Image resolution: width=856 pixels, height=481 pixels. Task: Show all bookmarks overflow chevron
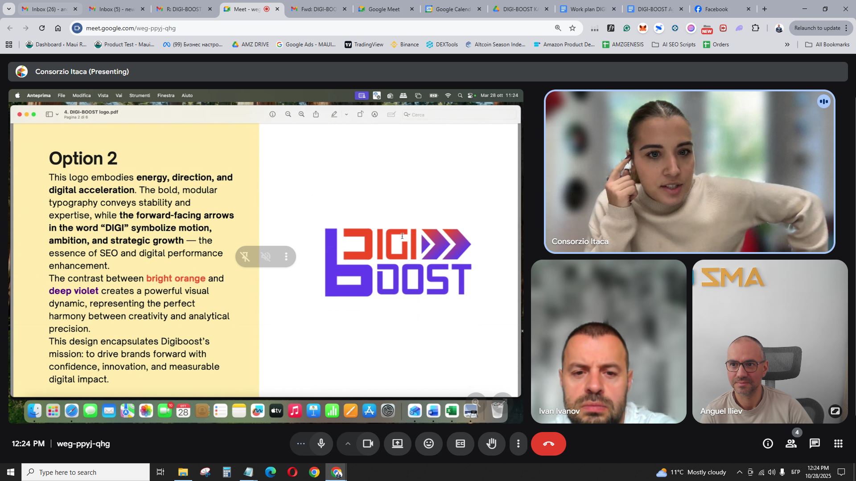coord(787,45)
